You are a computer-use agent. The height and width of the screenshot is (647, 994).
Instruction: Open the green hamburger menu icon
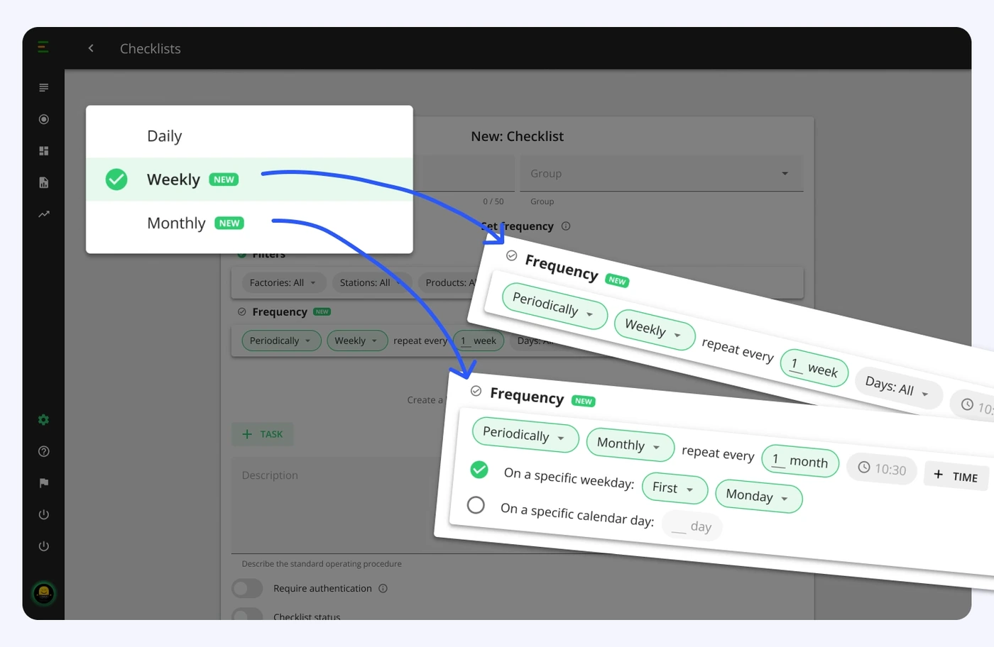[x=43, y=48]
